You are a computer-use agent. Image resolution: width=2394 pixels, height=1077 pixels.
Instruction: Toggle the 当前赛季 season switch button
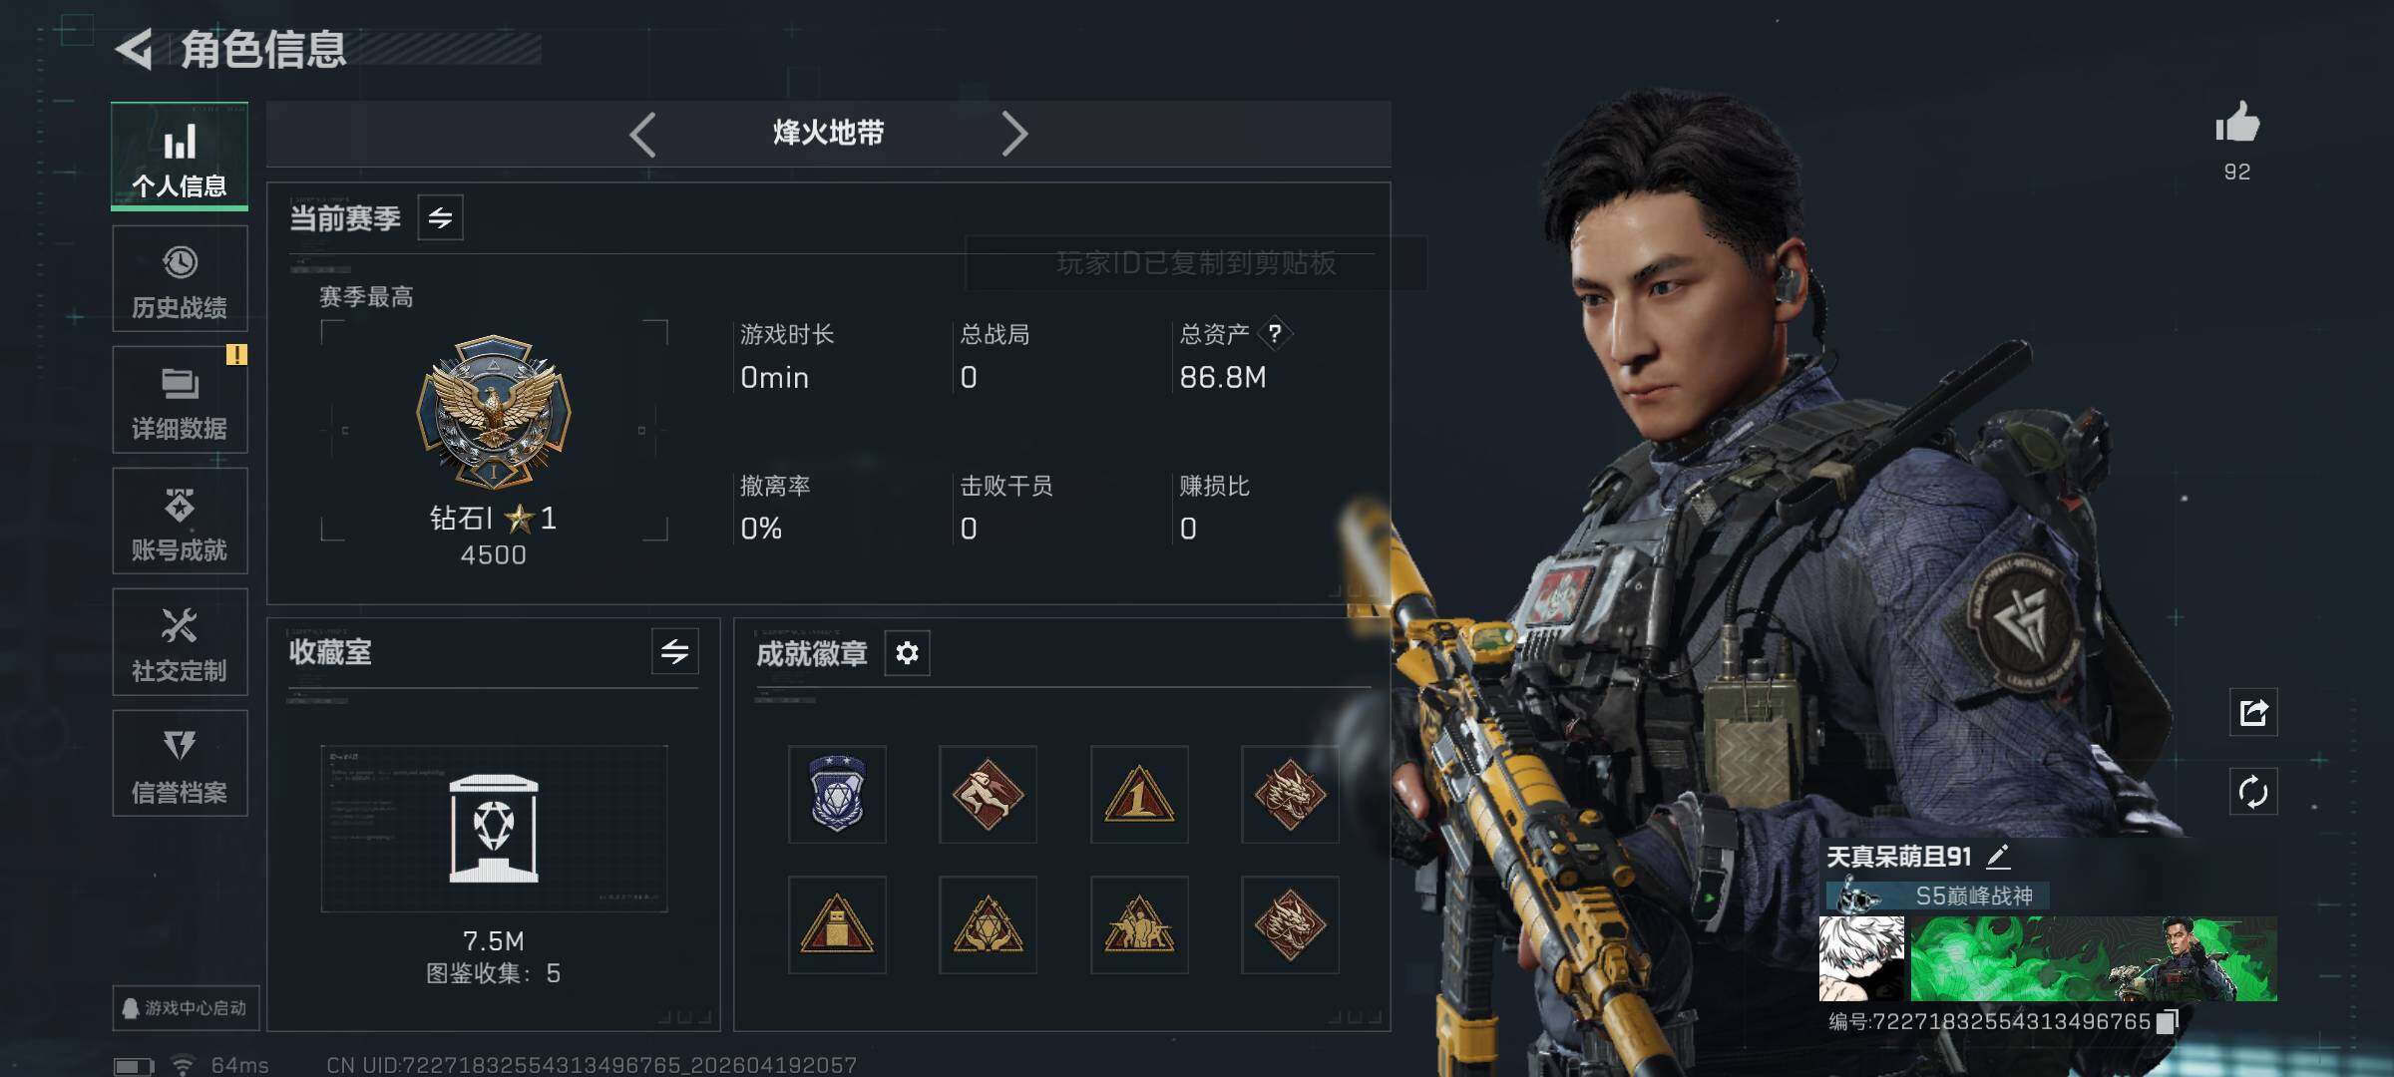pos(440,217)
